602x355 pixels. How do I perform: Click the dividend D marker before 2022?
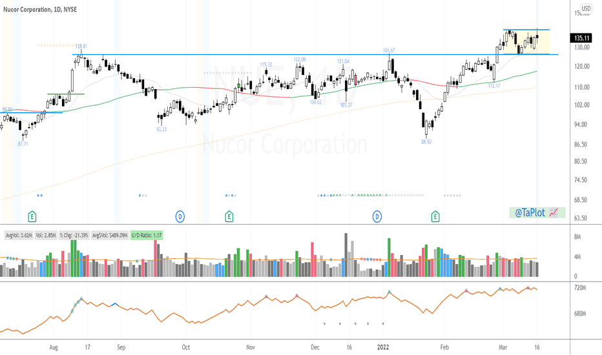tap(377, 217)
